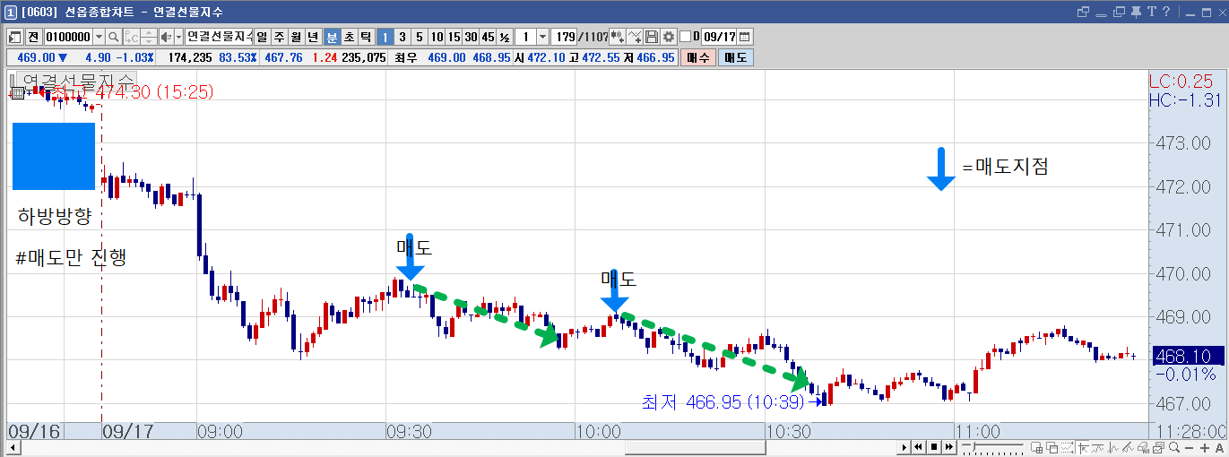Click the 최우 label in quote bar
The height and width of the screenshot is (457, 1229).
point(405,57)
